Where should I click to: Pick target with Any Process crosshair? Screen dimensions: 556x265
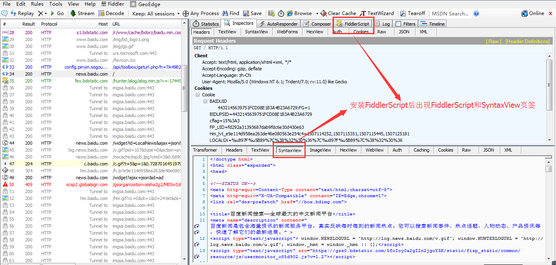coord(201,13)
